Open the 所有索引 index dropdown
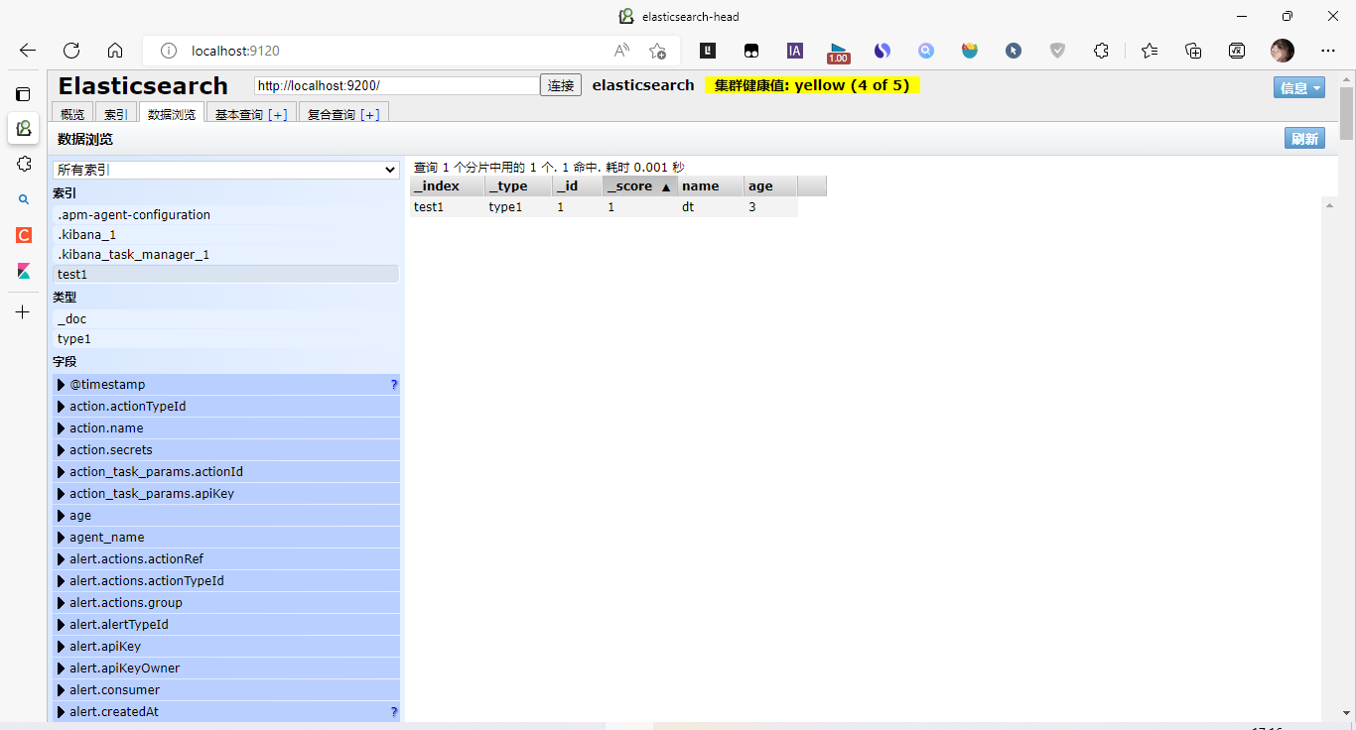Viewport: 1356px width, 730px height. coord(226,170)
